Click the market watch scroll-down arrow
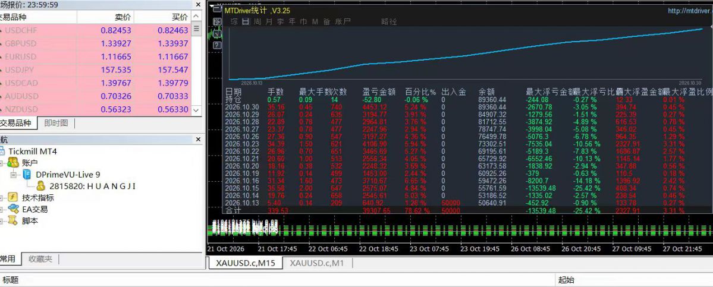Viewport: 713px width, 287px height. (196, 110)
